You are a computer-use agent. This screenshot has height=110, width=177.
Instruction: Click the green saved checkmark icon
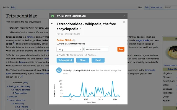(53, 16)
